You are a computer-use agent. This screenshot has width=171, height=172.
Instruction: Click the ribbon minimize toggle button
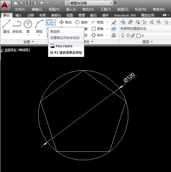[164, 15]
